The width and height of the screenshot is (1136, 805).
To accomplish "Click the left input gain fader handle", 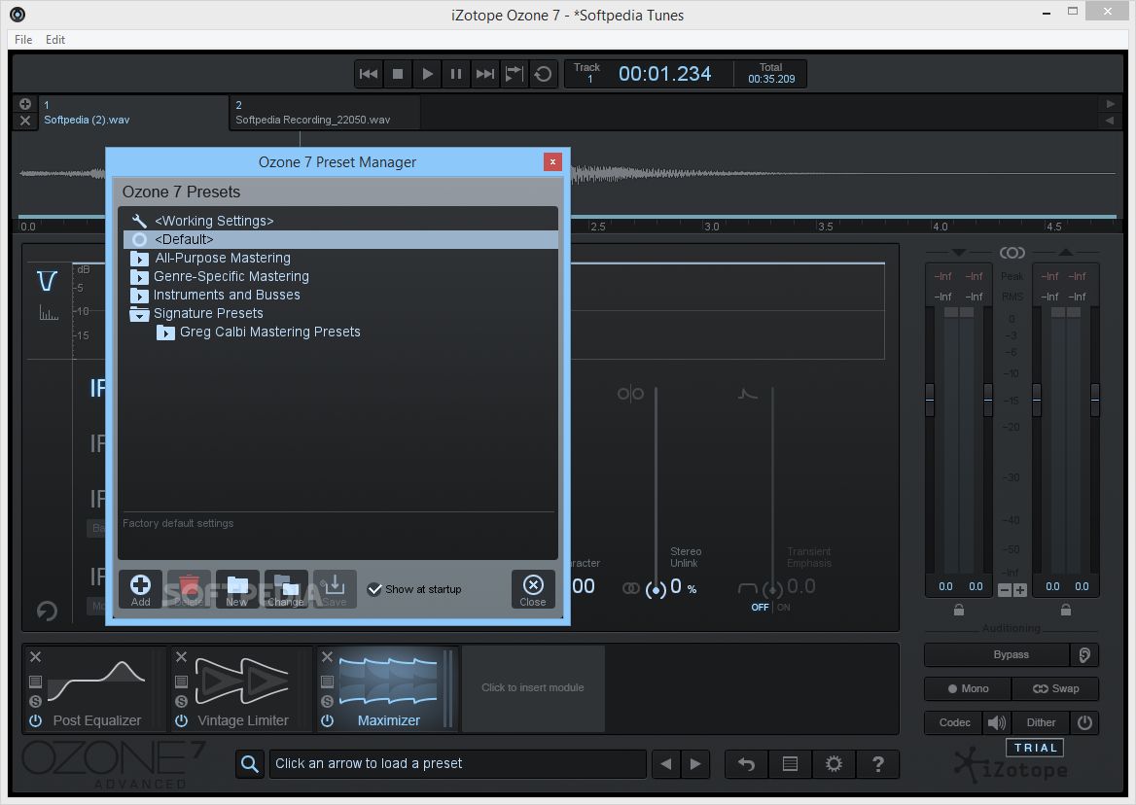I will [930, 400].
